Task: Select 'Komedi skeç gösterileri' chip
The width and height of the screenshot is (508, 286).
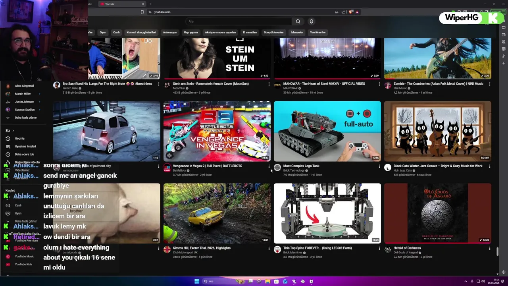Action: click(x=141, y=33)
